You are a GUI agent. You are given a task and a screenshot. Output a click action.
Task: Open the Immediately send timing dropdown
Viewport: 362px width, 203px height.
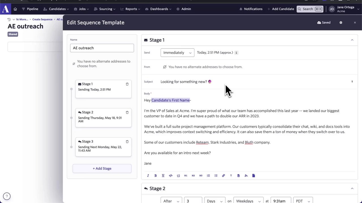point(177,53)
